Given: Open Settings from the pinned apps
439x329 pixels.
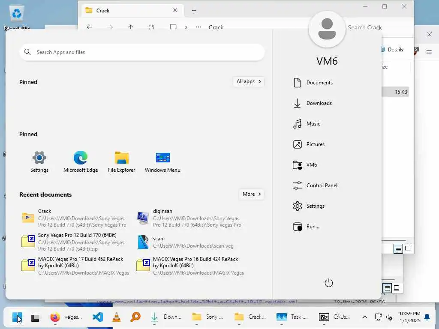Looking at the screenshot, I should click(x=39, y=162).
